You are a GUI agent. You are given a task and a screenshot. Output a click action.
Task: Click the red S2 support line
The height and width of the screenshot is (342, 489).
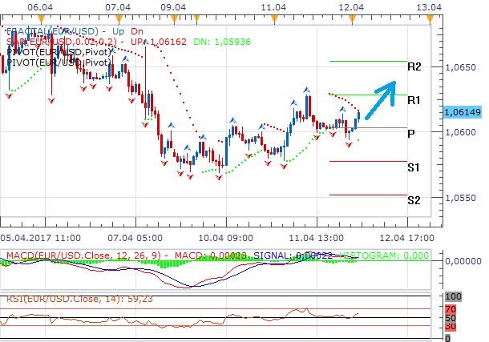pyautogui.click(x=367, y=195)
